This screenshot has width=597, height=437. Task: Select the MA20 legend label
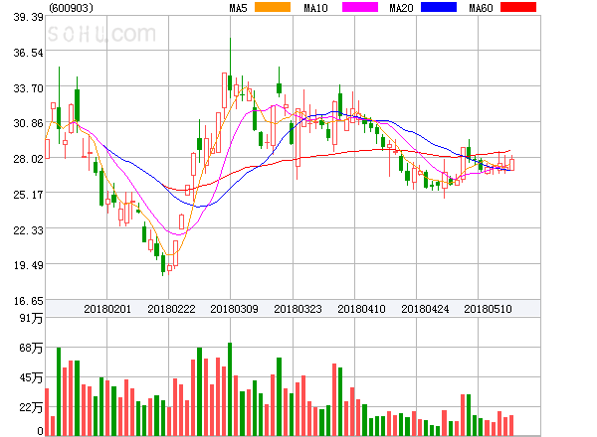point(401,8)
